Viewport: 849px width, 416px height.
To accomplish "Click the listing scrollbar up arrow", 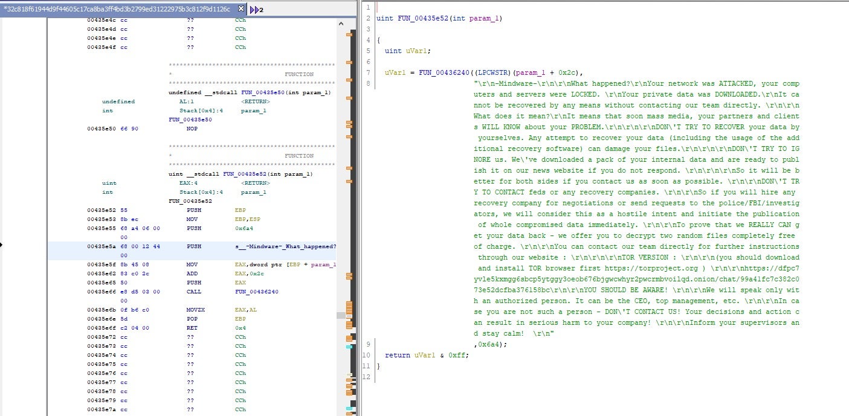I will pyautogui.click(x=342, y=24).
